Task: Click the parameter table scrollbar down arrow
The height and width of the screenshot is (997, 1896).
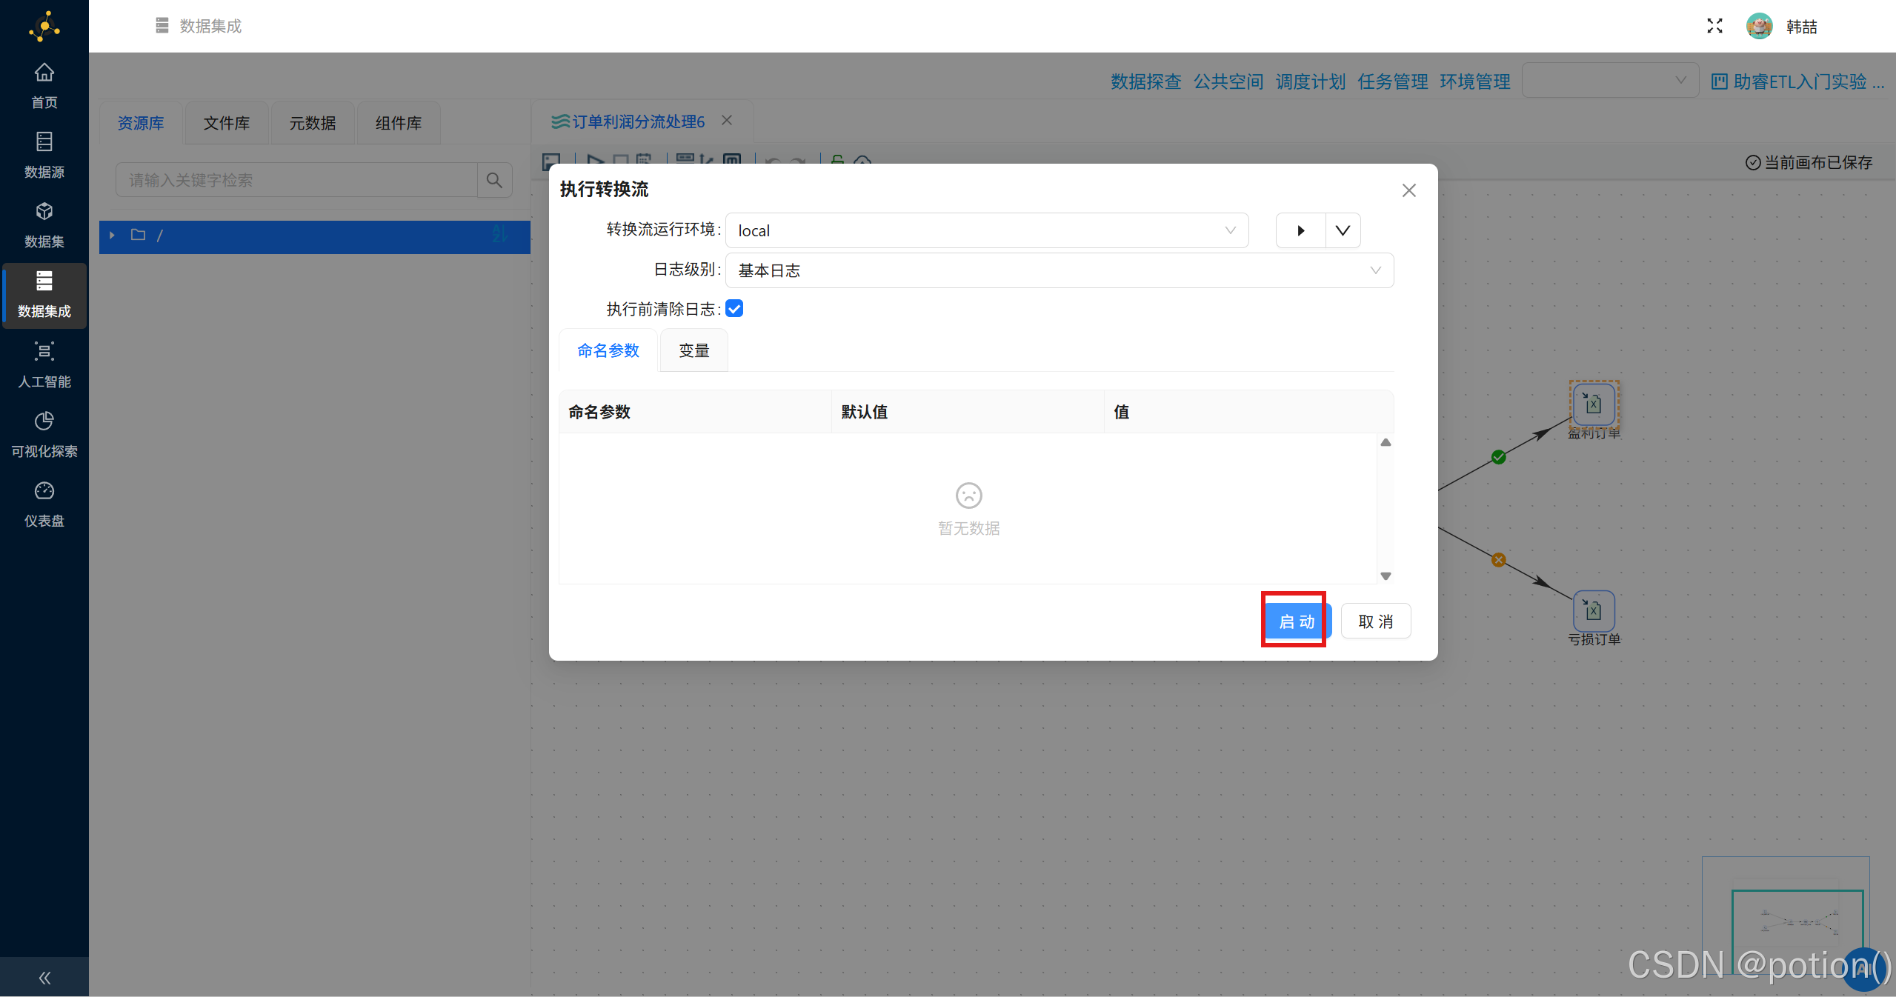Action: [x=1386, y=576]
